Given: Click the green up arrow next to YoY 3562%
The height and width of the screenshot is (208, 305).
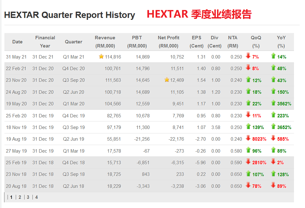Looking at the screenshot, I should 273,103.
